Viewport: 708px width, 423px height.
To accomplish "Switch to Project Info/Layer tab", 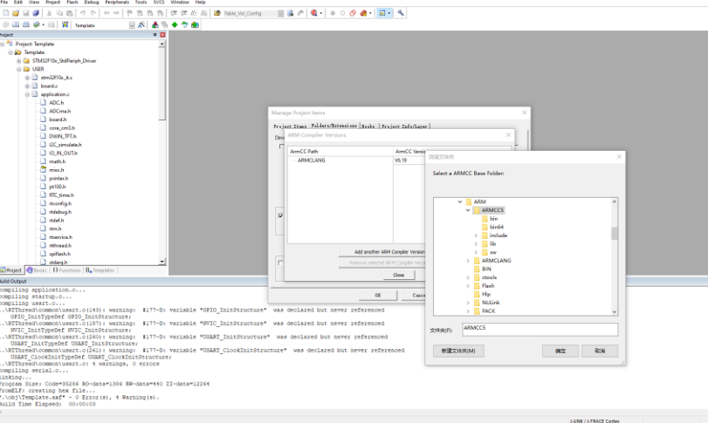I will click(404, 126).
